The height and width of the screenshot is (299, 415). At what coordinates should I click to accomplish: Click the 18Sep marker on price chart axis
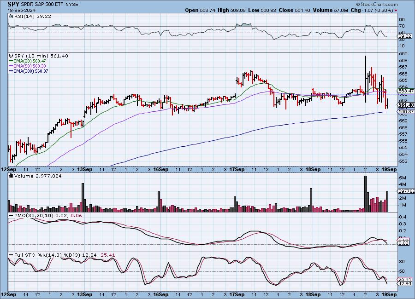pos(313,169)
